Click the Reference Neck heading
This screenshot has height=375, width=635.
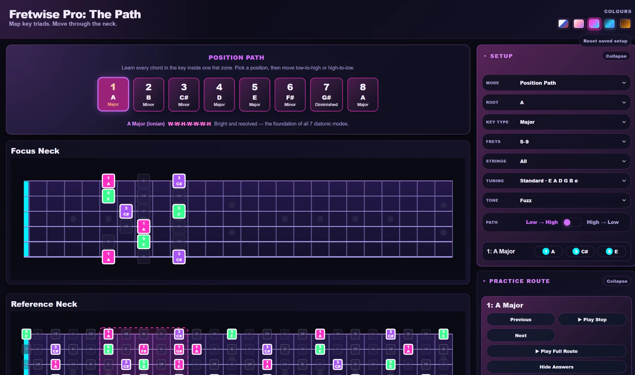pyautogui.click(x=44, y=304)
